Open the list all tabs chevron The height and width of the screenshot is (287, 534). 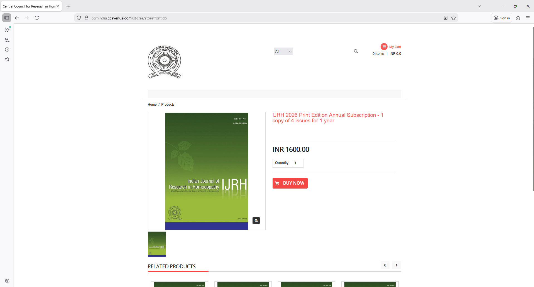[x=479, y=6]
